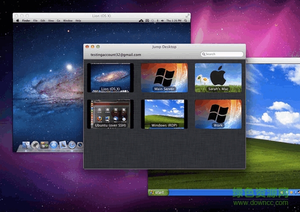
Task: Open Launchpad rocket icon in the dock
Action: pyautogui.click(x=35, y=145)
